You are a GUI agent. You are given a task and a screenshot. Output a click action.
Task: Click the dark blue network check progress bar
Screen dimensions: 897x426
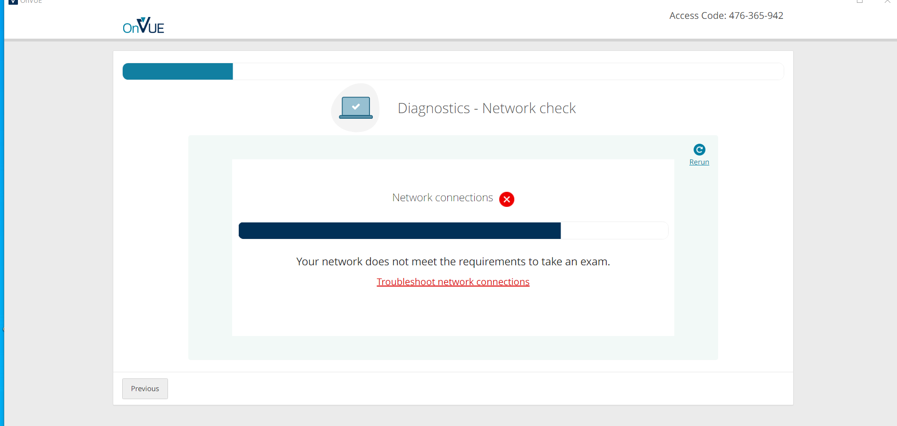[399, 230]
